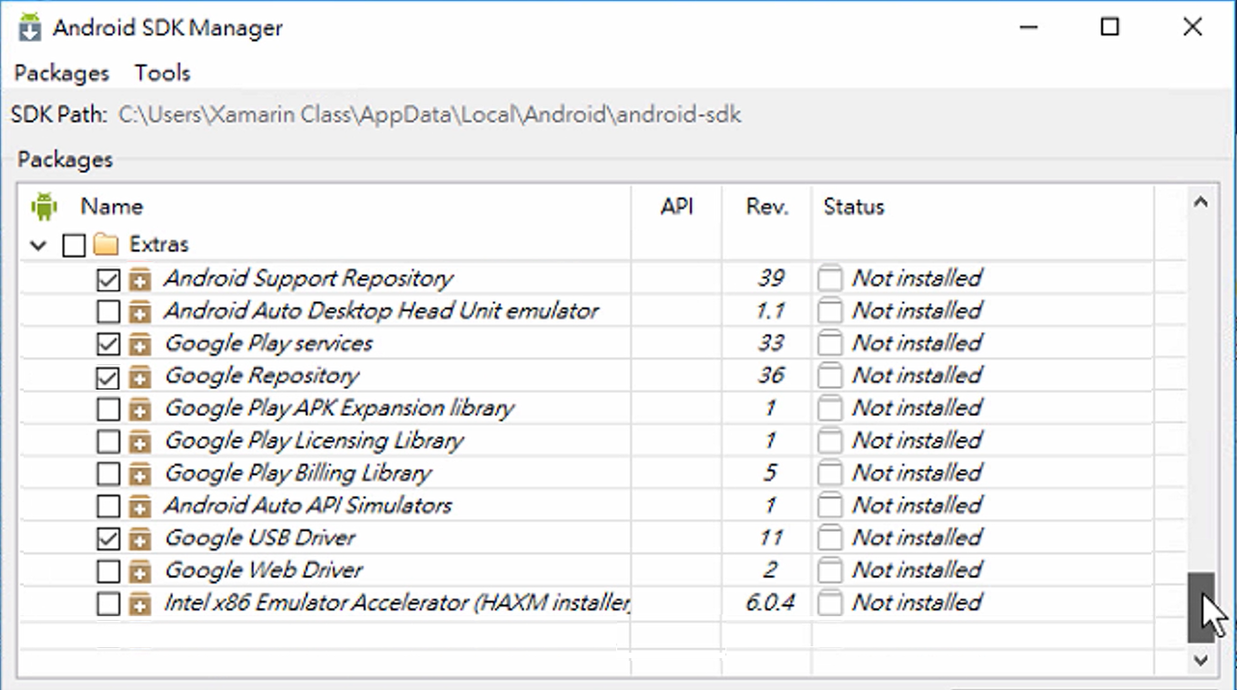The width and height of the screenshot is (1237, 690).
Task: Click status icon for Android Support Repository
Action: point(829,279)
